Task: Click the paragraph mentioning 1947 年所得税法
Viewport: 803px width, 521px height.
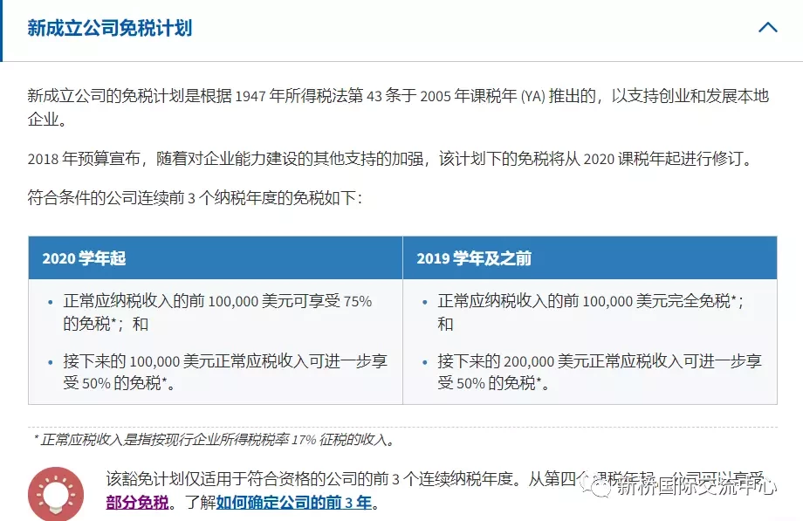Action: (x=398, y=107)
